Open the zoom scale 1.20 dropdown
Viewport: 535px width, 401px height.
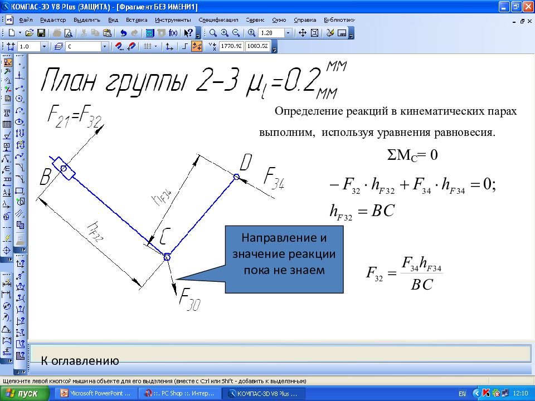point(288,33)
